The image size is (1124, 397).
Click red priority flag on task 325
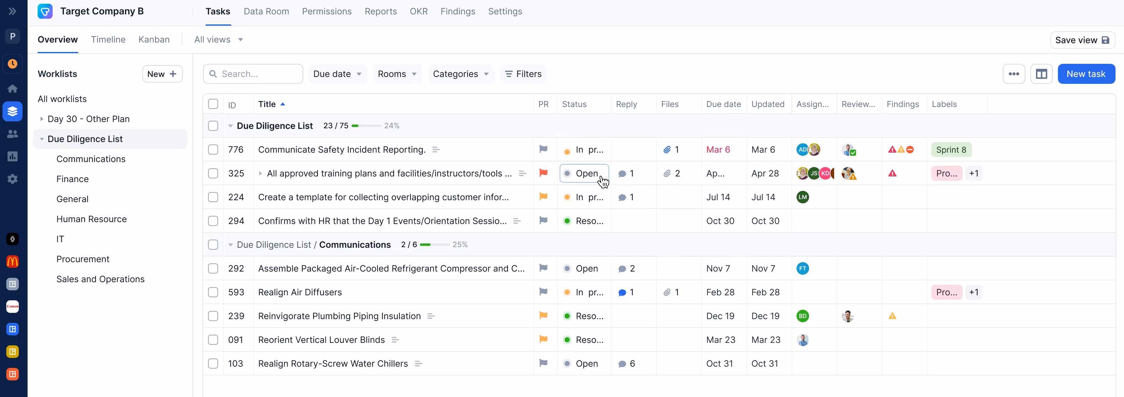pyautogui.click(x=543, y=173)
